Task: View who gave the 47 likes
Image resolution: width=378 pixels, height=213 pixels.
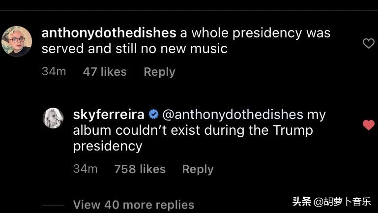Action: point(105,72)
